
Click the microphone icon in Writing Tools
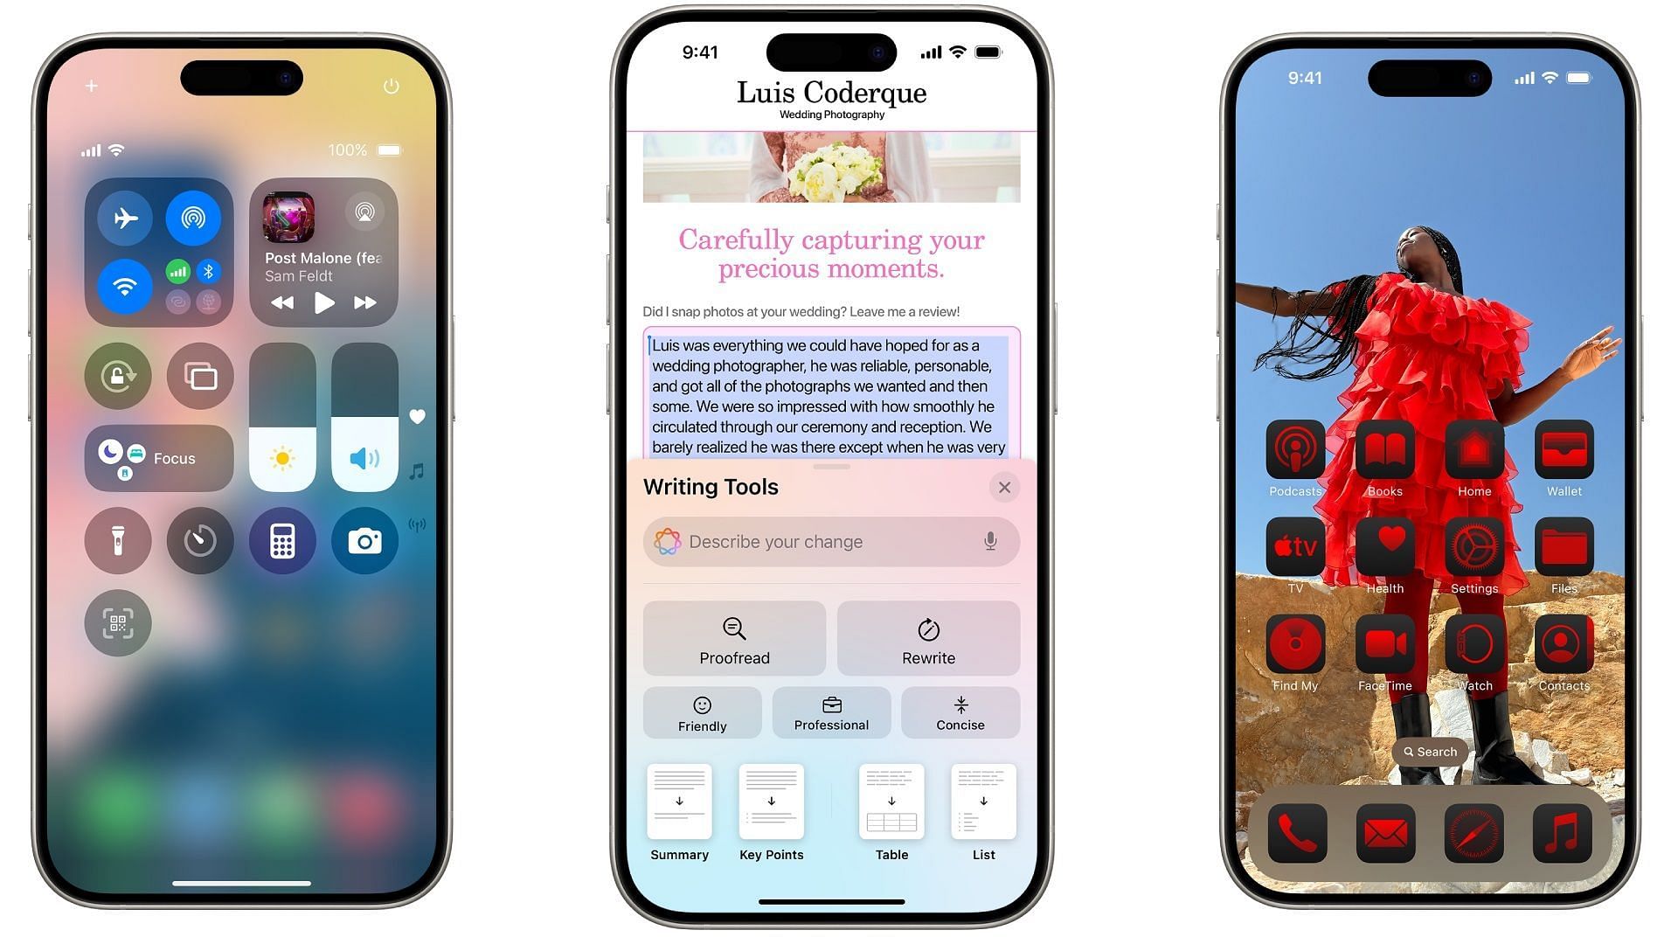(x=987, y=542)
